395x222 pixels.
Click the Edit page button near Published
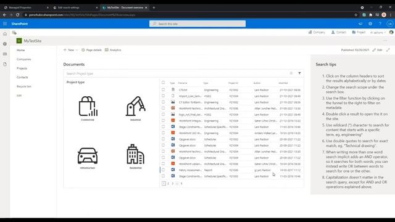[377, 50]
